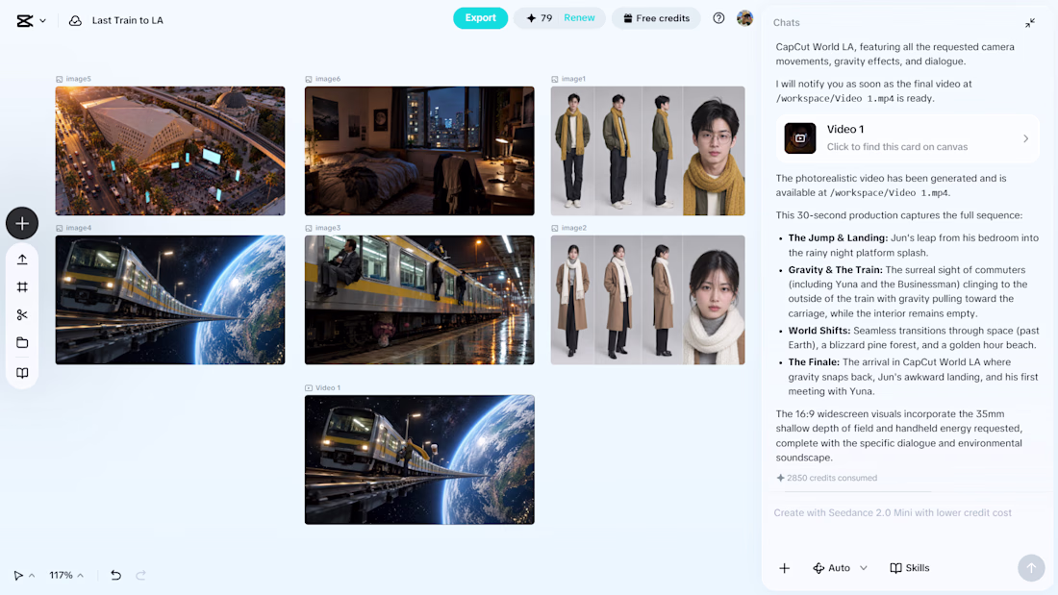Select the image6 bedroom thumbnail
1058x595 pixels.
[419, 151]
